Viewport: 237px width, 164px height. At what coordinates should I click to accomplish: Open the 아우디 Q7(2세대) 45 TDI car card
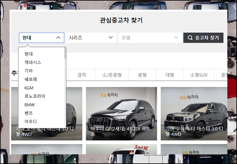tap(122, 114)
